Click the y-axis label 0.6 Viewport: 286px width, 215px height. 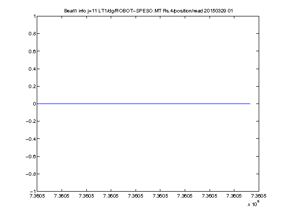click(x=32, y=51)
